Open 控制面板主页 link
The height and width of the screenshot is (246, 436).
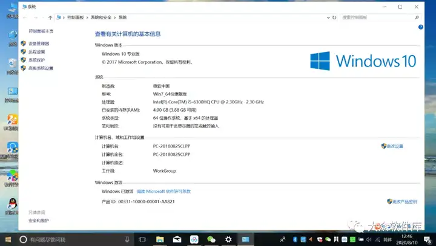(41, 31)
